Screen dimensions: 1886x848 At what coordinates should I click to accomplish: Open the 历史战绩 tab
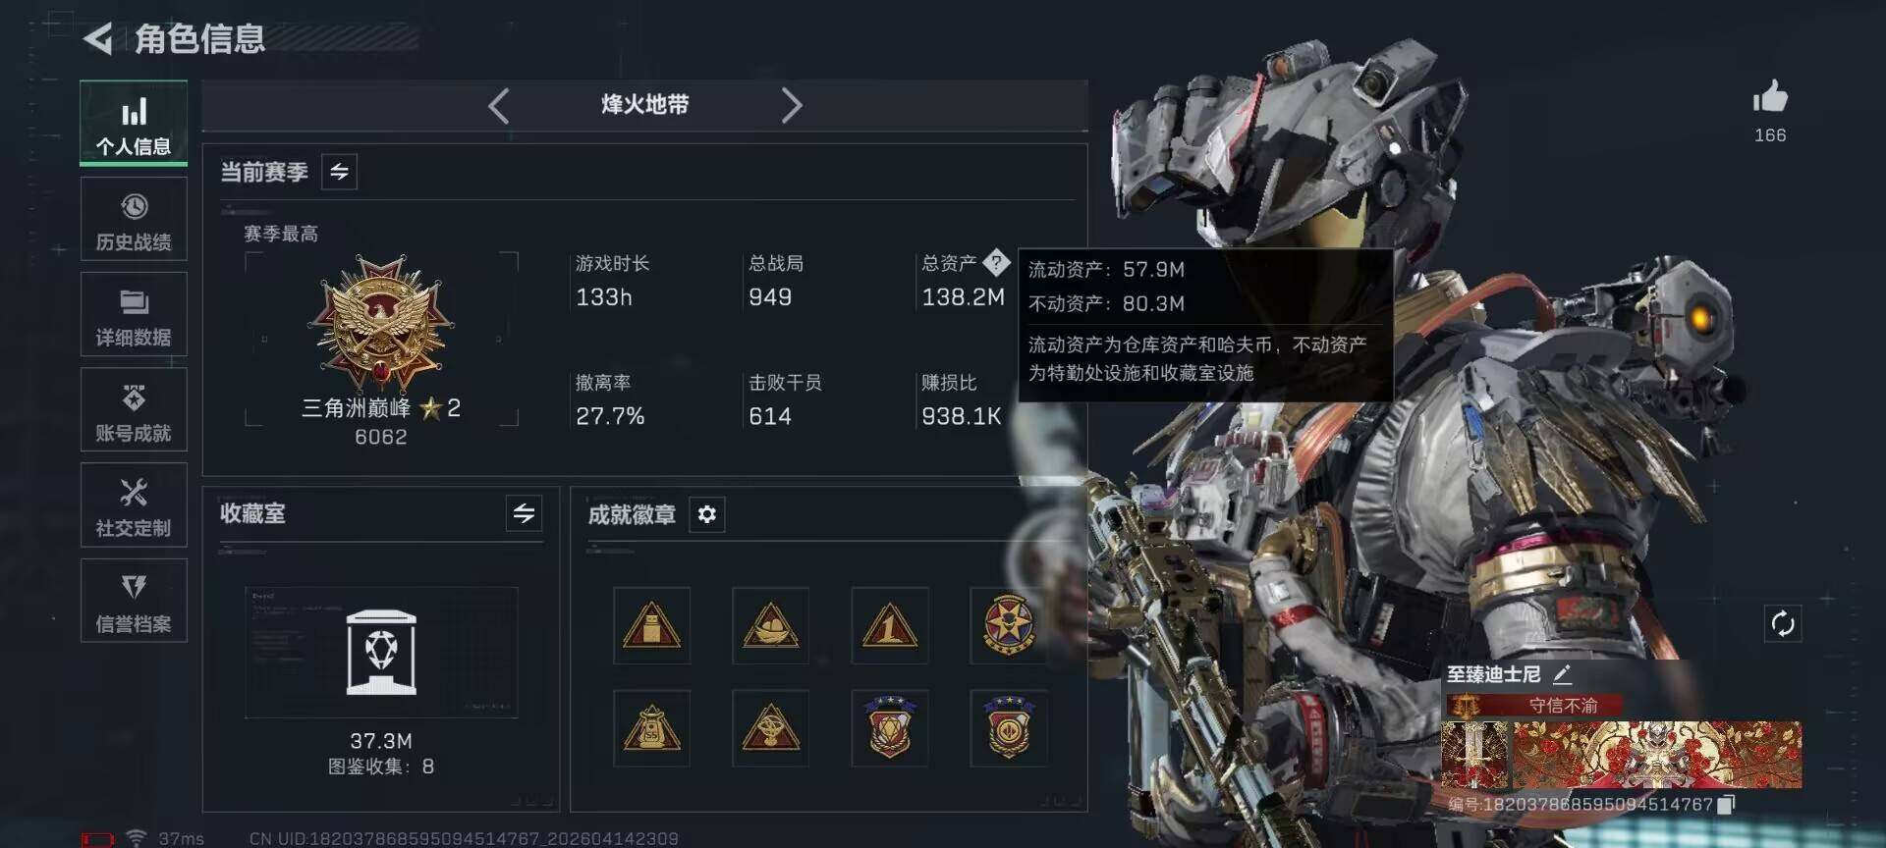(x=134, y=220)
